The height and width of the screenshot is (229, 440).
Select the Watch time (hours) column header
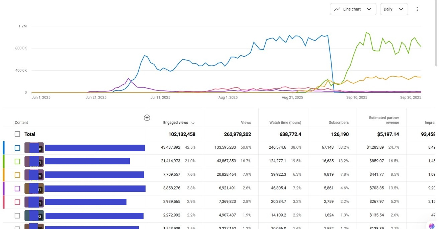[x=285, y=123]
